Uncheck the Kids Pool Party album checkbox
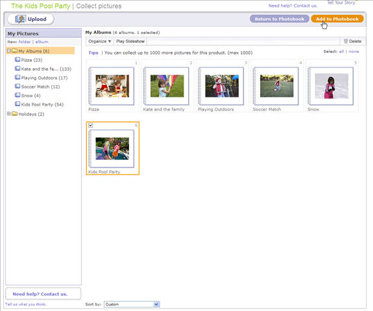 90,125
